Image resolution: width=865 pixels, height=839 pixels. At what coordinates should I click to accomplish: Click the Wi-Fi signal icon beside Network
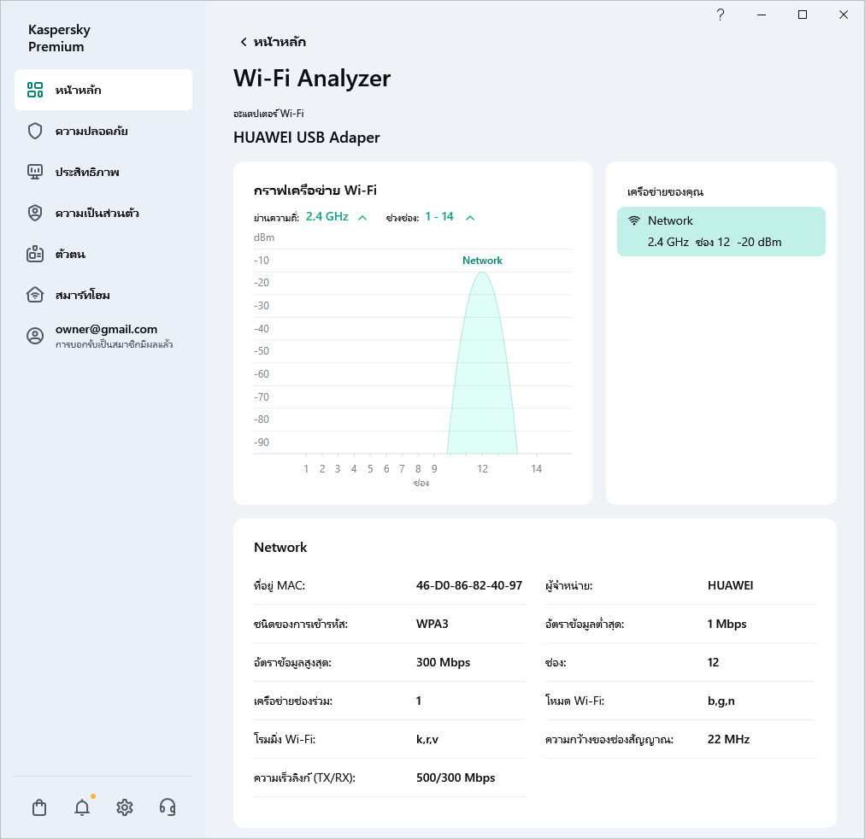point(634,220)
